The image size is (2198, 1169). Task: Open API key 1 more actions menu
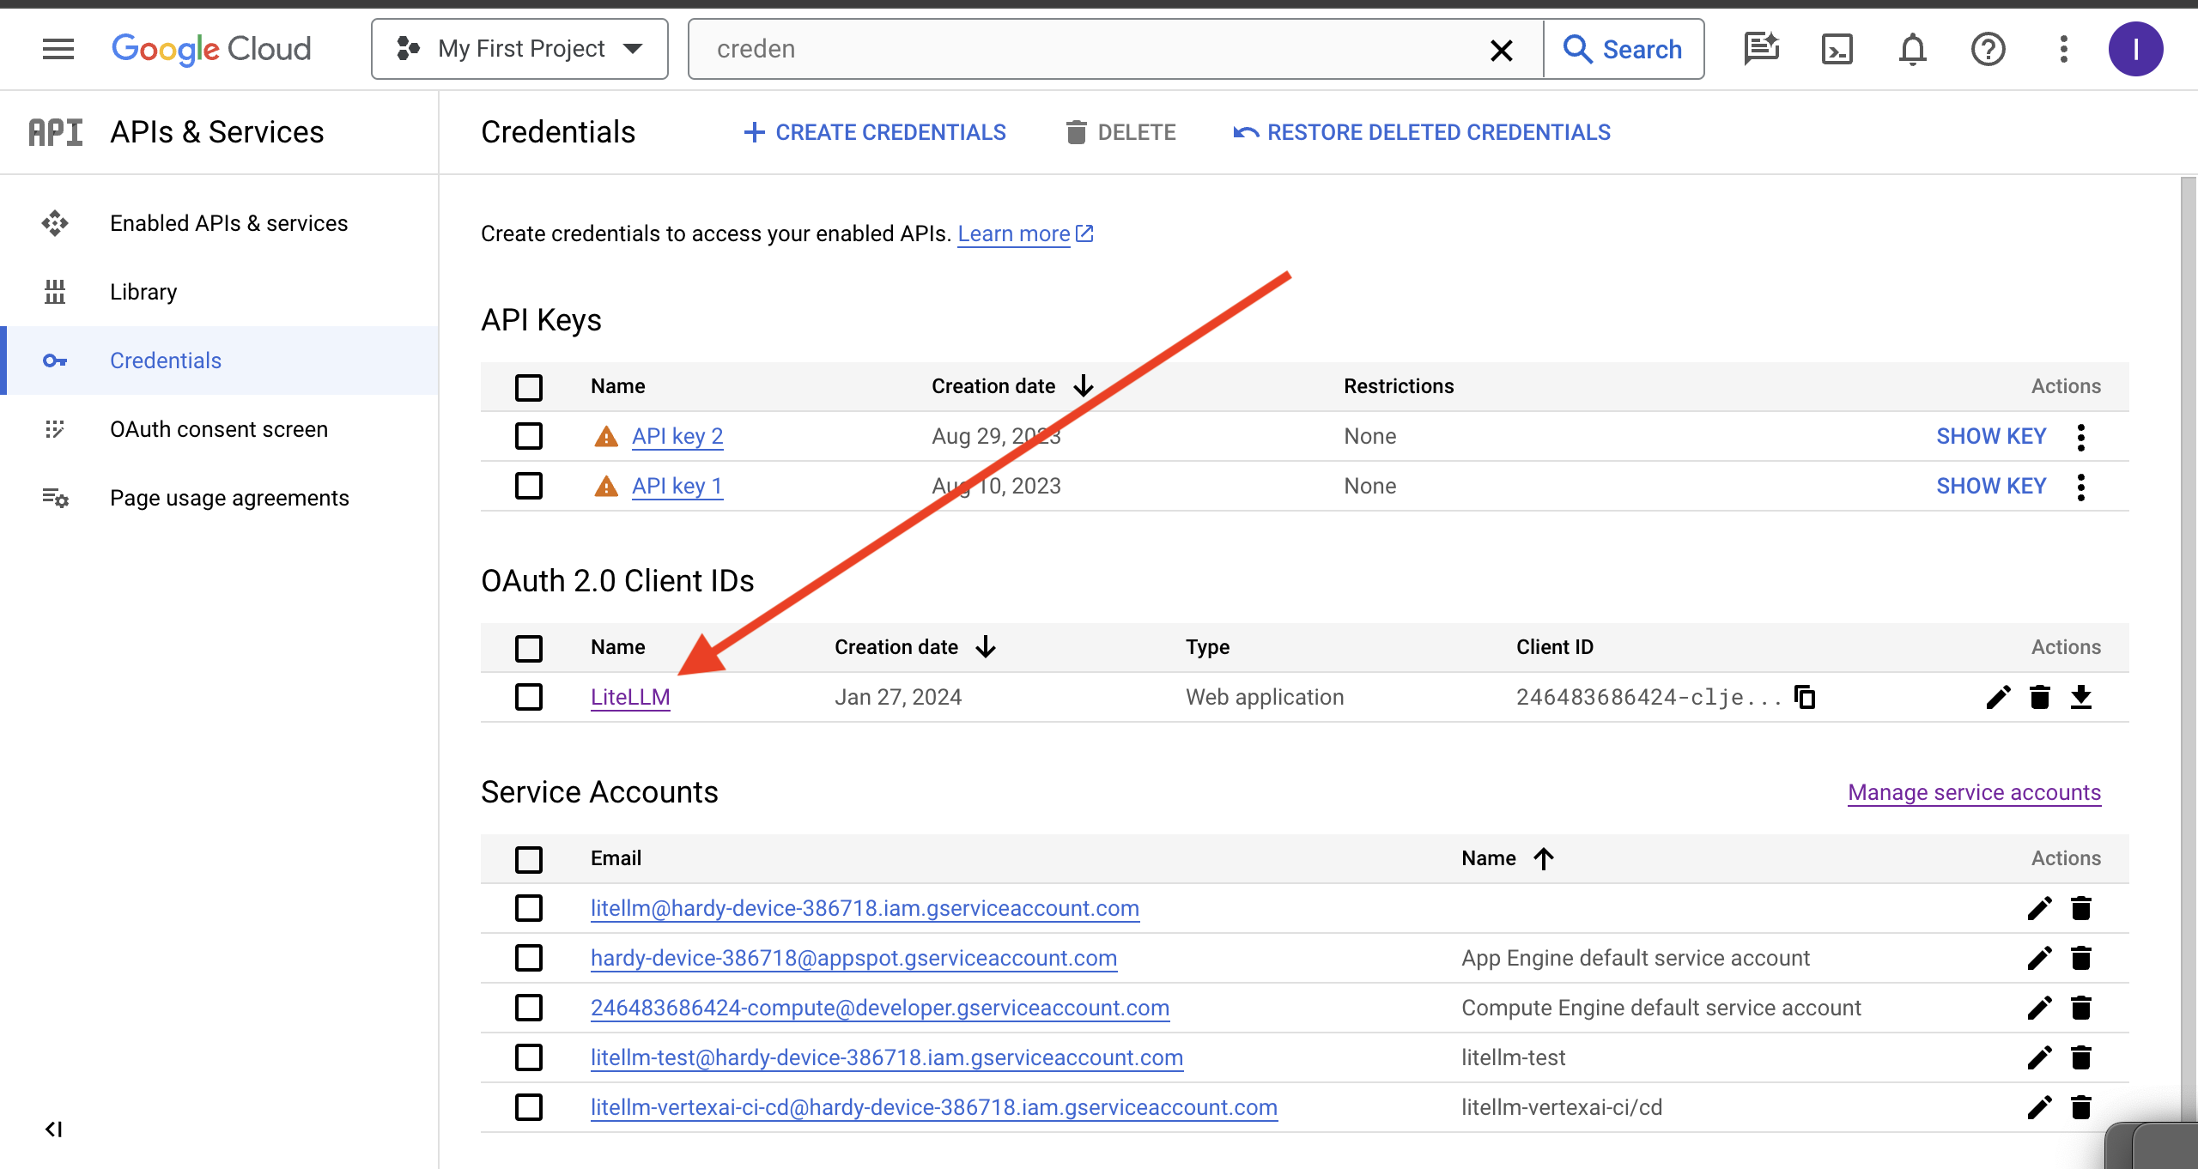pos(2080,487)
